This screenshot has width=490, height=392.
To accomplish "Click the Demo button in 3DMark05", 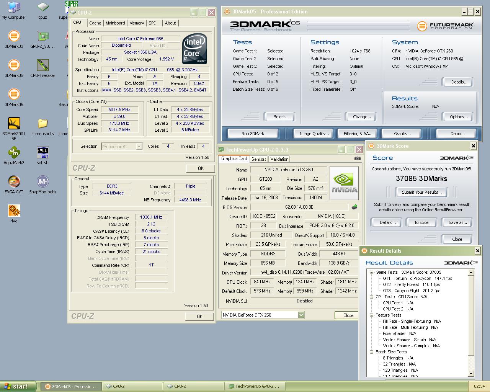I will click(457, 134).
